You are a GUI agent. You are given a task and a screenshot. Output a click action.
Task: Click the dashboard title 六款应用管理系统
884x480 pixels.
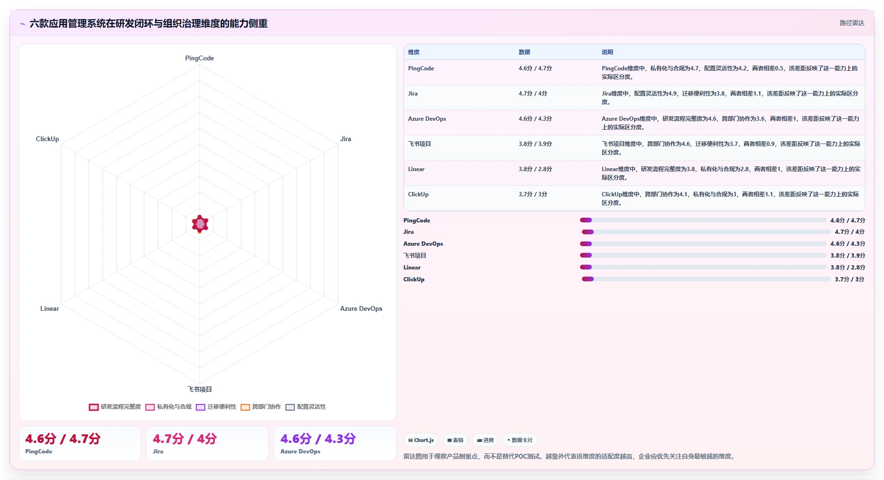tap(148, 23)
